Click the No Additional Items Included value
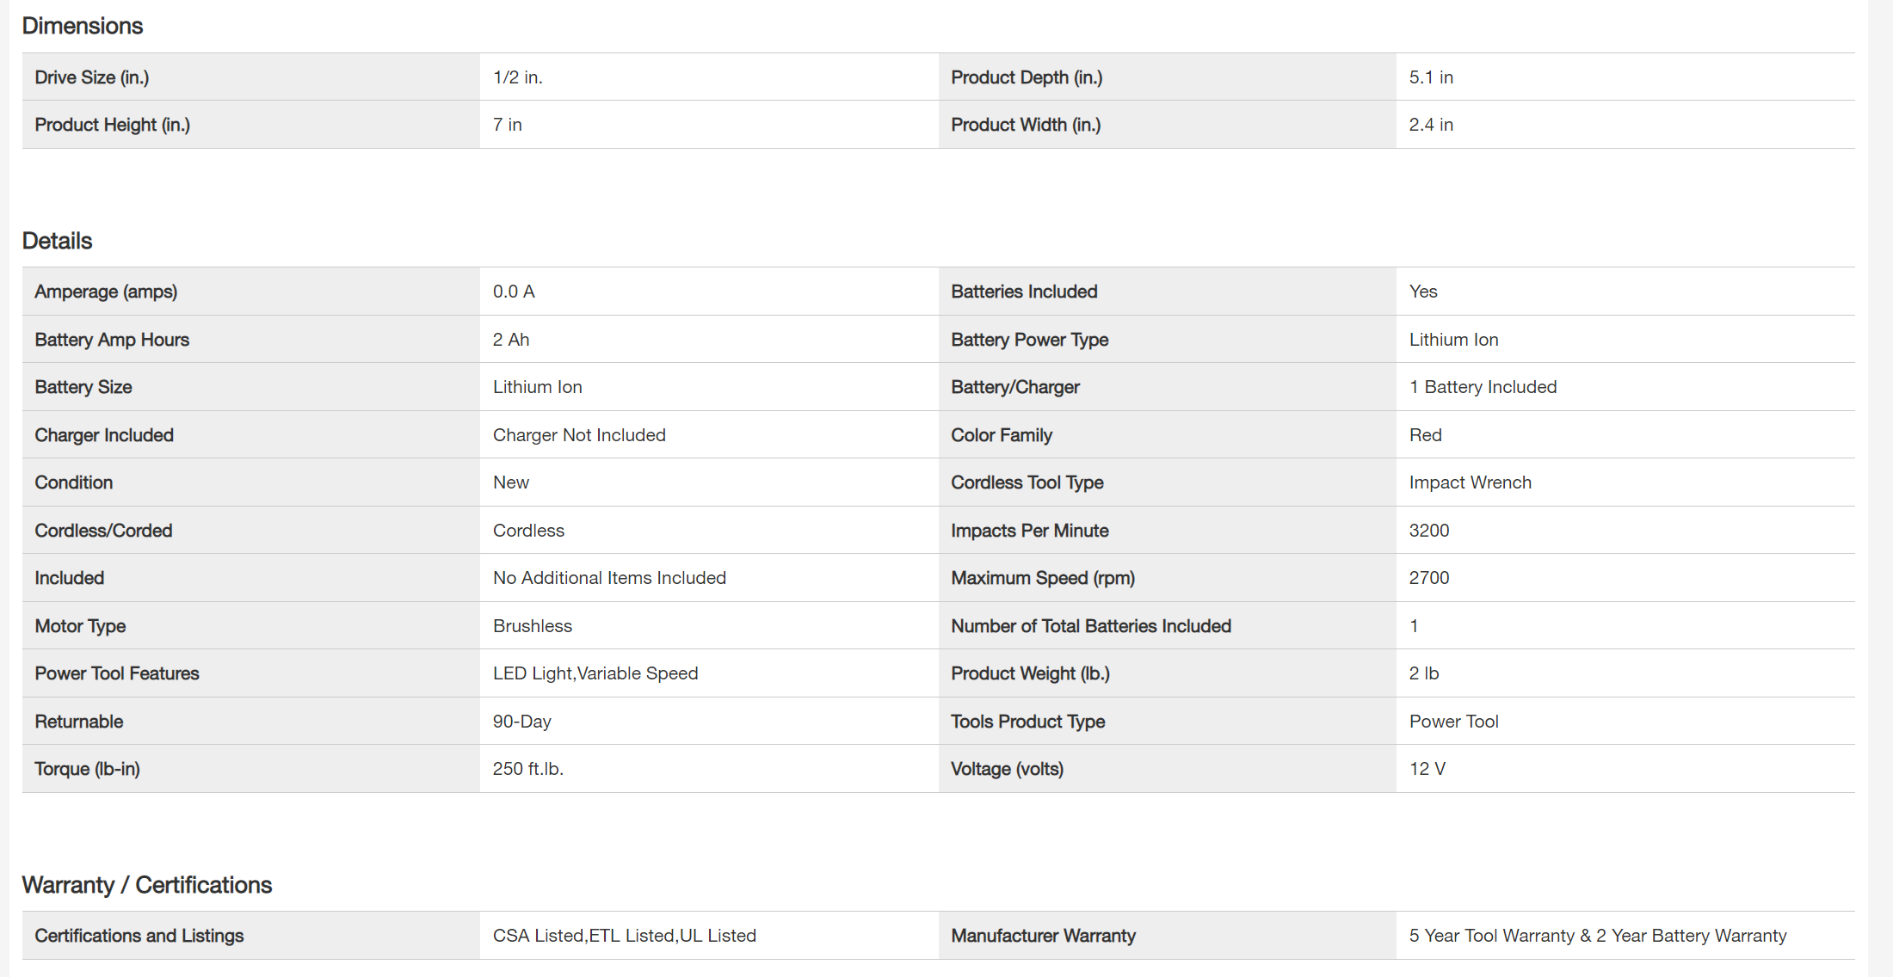The width and height of the screenshot is (1893, 977). (x=609, y=578)
